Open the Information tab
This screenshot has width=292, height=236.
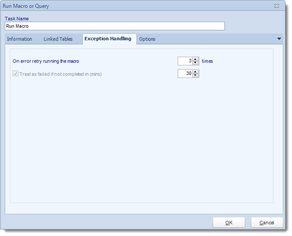pos(19,39)
